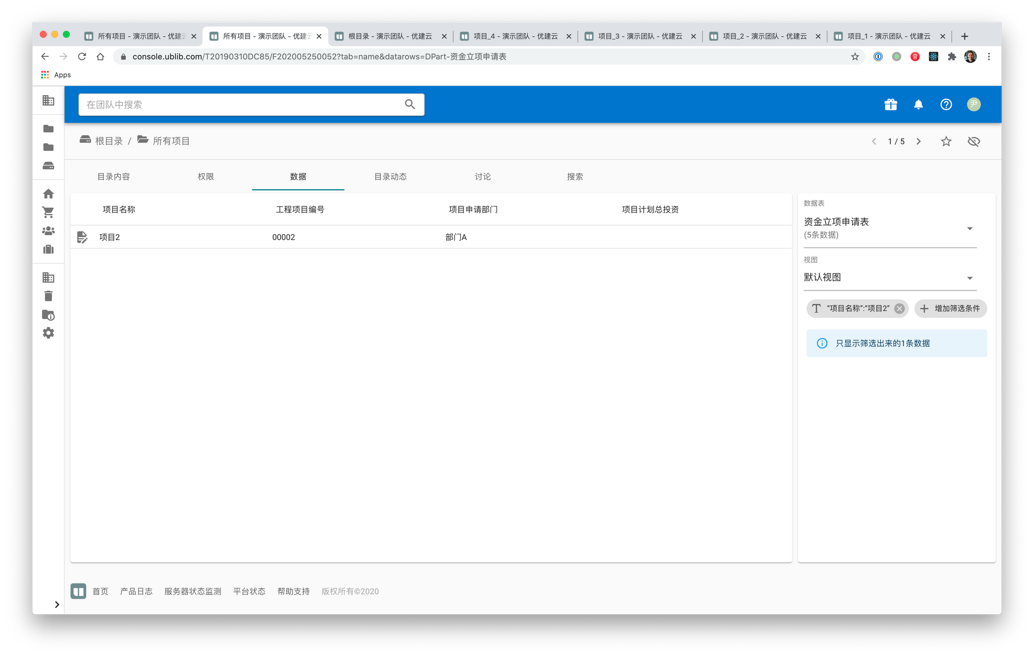Image resolution: width=1034 pixels, height=657 pixels.
Task: Open settings gear in left sidebar
Action: coord(48,333)
